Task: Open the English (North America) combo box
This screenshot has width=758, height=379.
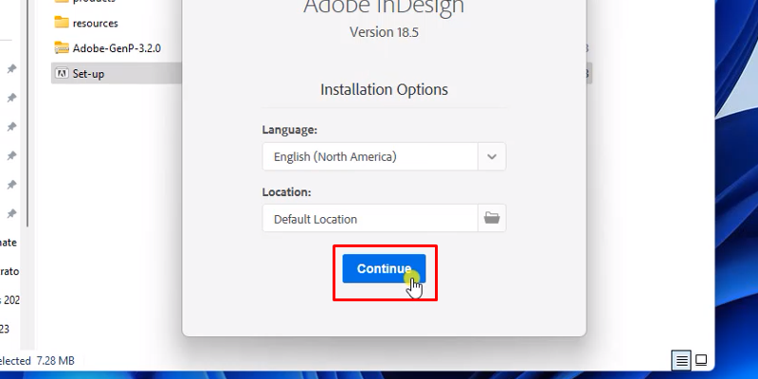Action: point(370,156)
